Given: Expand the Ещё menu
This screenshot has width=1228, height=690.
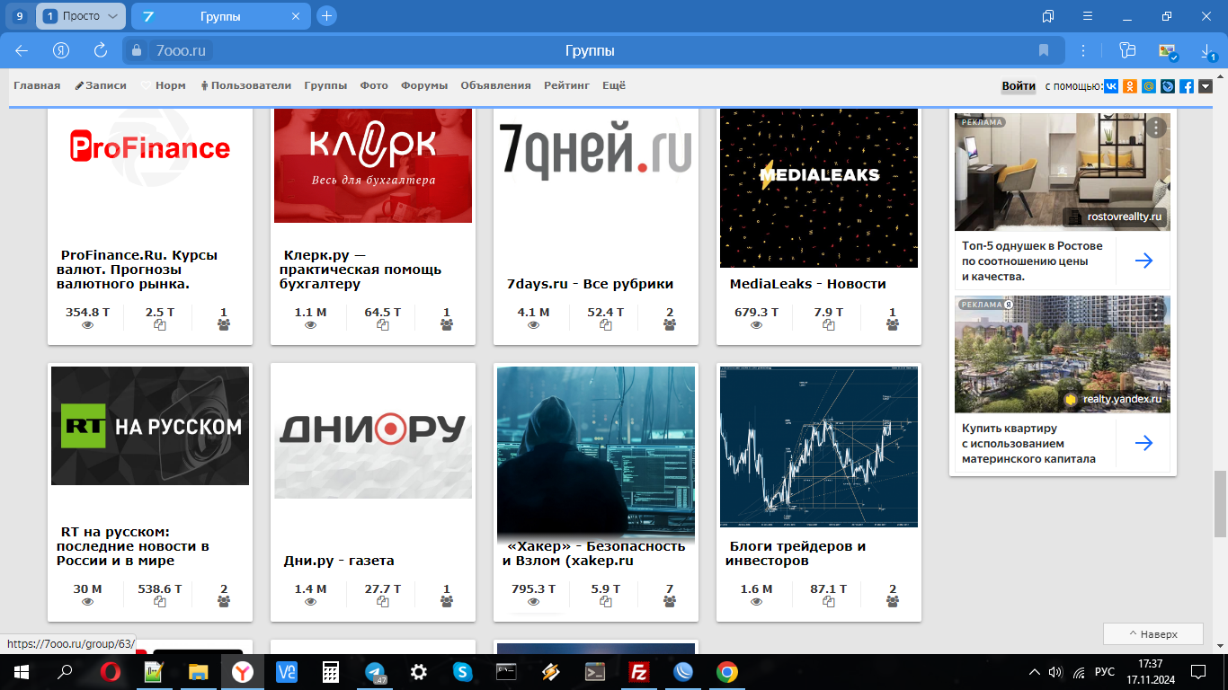Looking at the screenshot, I should pyautogui.click(x=614, y=86).
